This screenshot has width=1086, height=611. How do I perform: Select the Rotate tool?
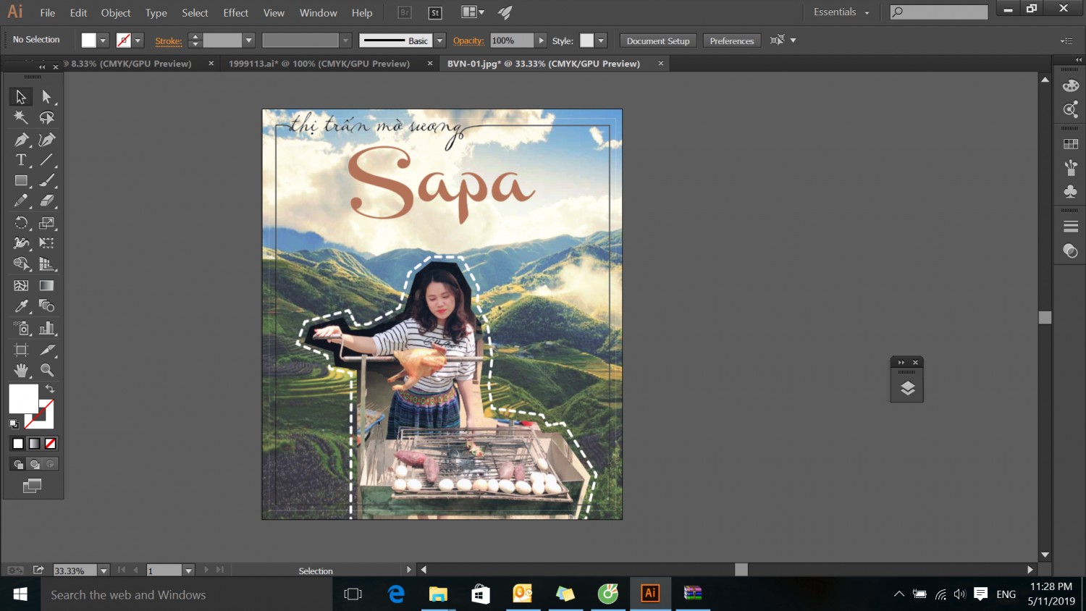click(x=21, y=223)
